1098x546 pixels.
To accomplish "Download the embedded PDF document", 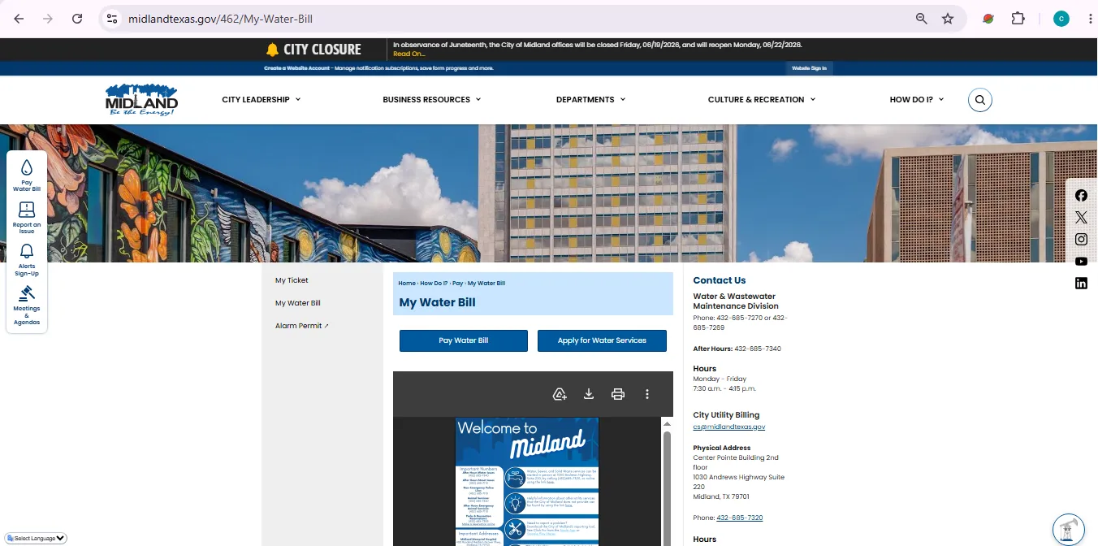I will tap(589, 394).
